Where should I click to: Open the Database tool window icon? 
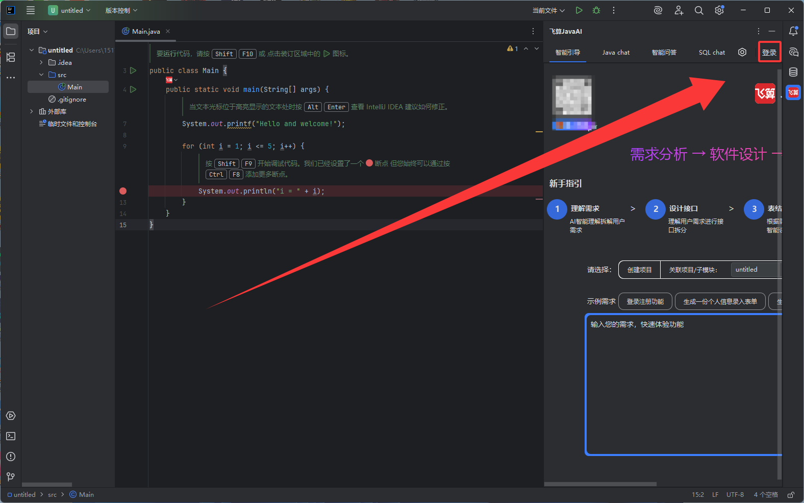pyautogui.click(x=793, y=72)
